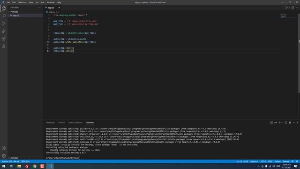Run the Python file with play icon

pos(286,8)
